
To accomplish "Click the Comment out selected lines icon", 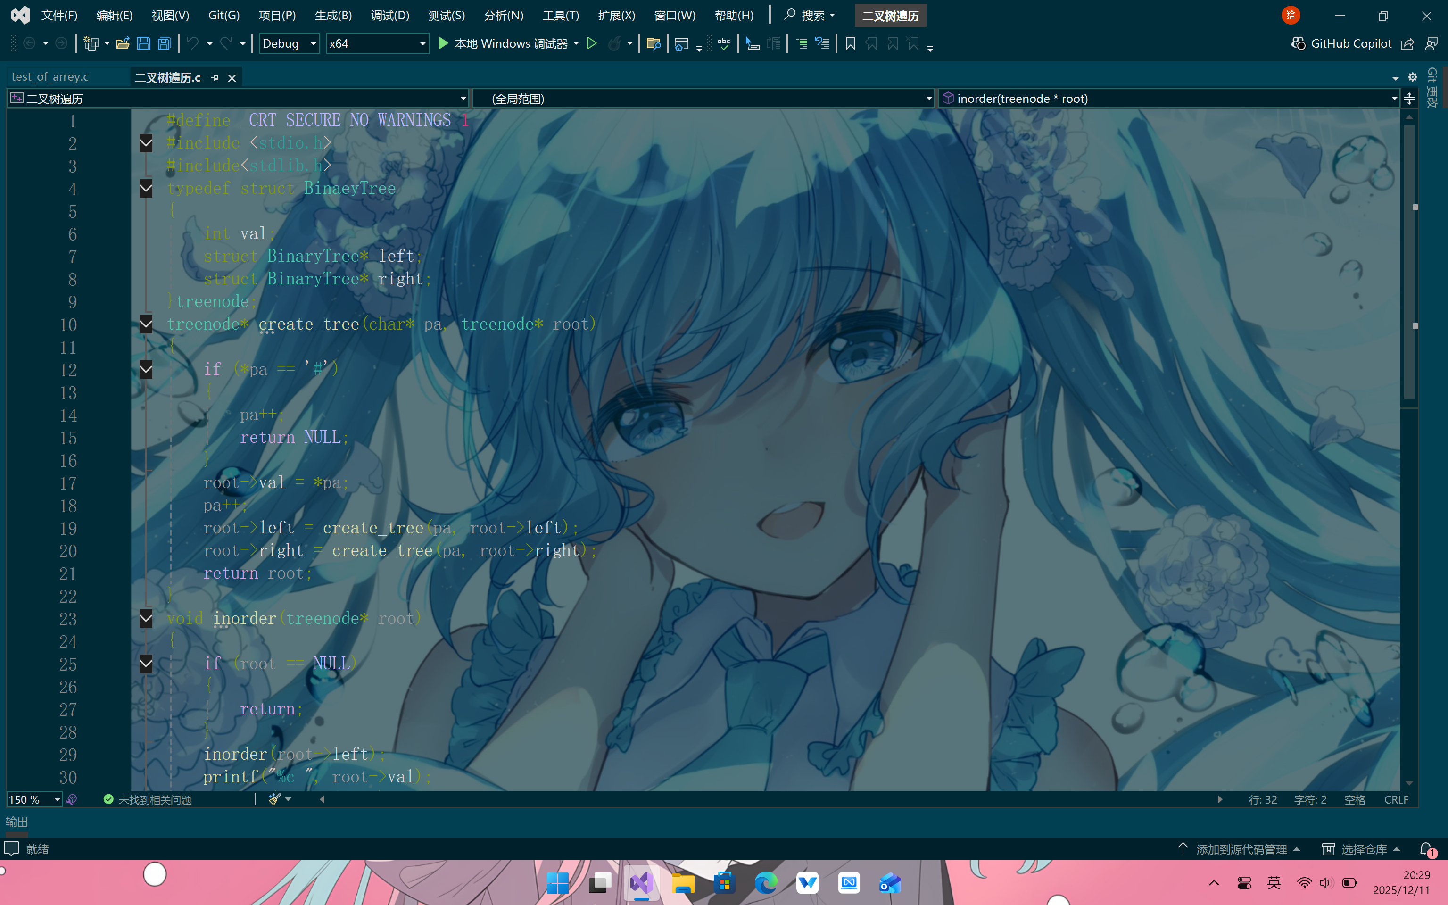I will click(802, 43).
